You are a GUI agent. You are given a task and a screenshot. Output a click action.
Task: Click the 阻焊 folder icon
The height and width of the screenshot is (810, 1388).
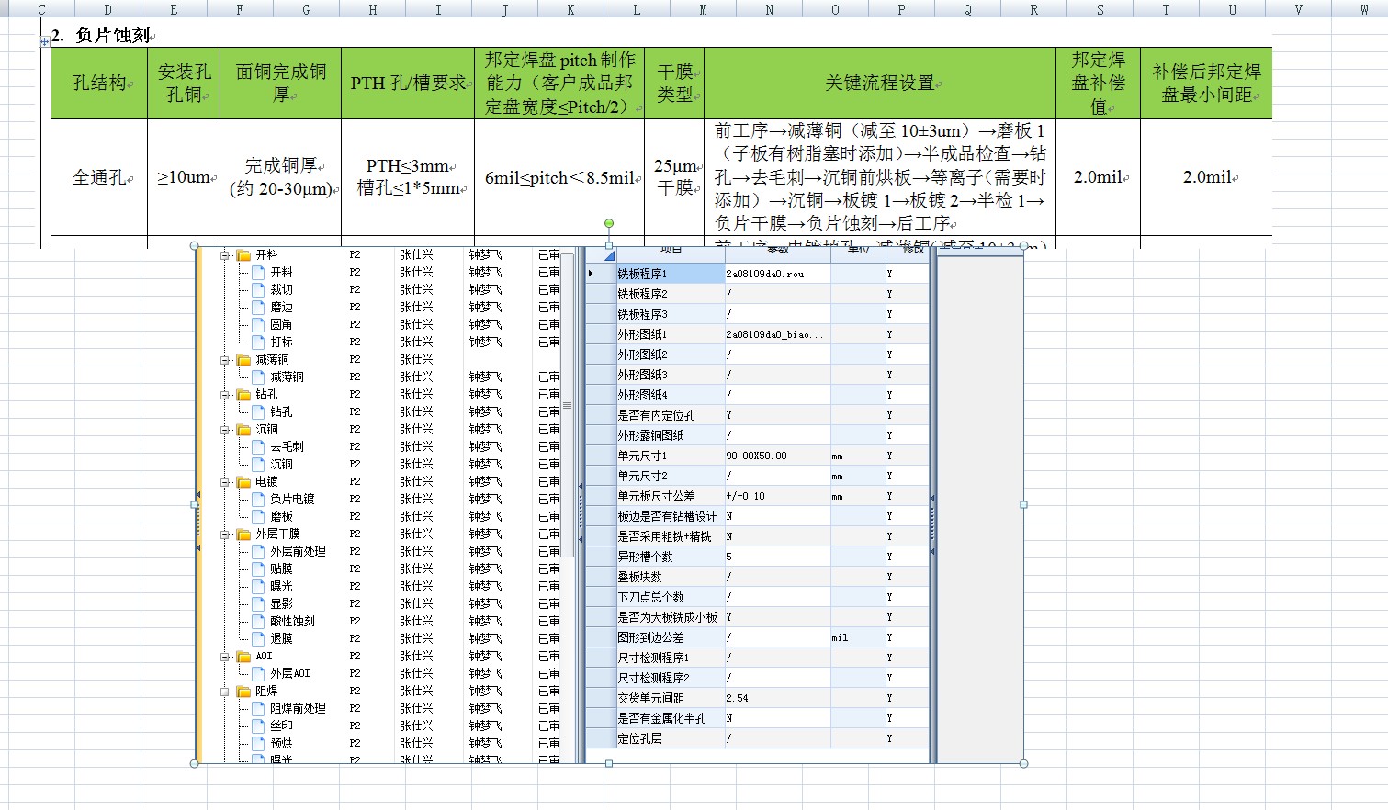click(x=243, y=692)
